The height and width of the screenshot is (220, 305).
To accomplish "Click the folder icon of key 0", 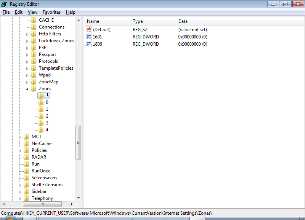I will [41, 102].
